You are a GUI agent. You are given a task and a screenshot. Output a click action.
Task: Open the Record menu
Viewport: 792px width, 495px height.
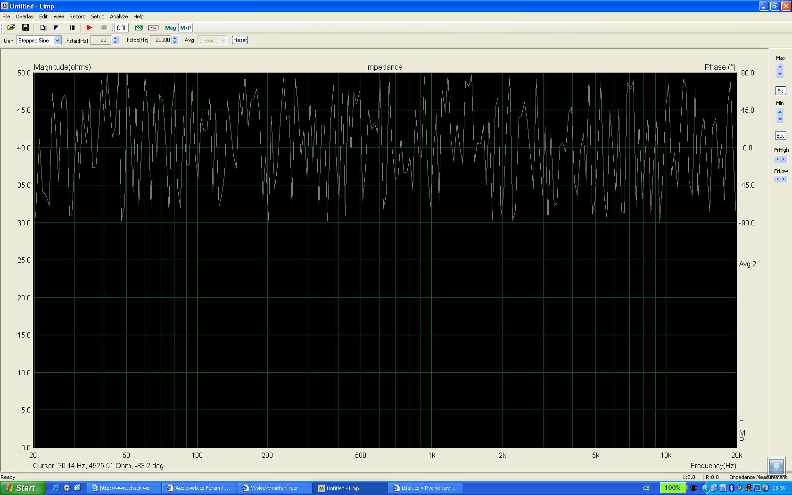click(77, 16)
